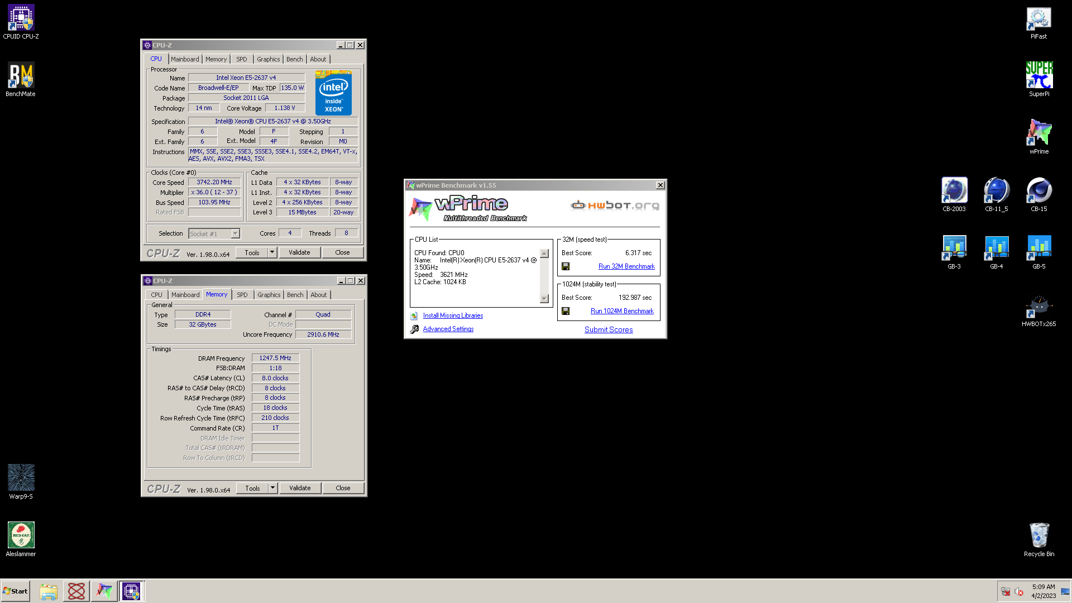Open the CB-11_5 Cinebench shortcut
Screen dimensions: 1072x603
(x=996, y=194)
